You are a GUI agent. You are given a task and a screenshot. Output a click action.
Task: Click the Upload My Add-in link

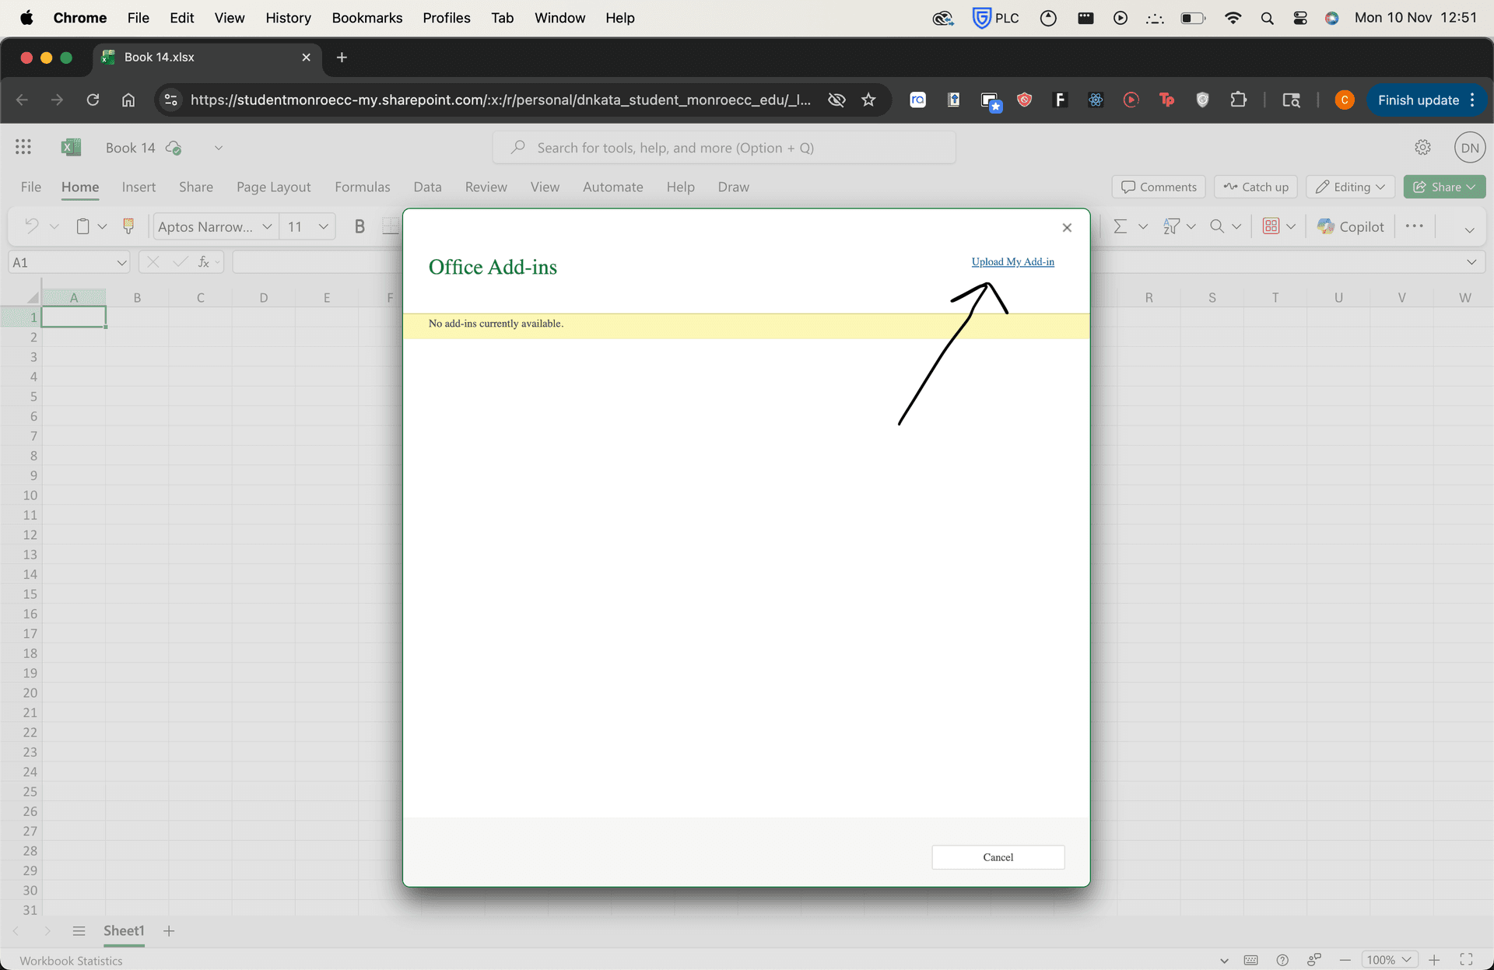coord(1012,262)
